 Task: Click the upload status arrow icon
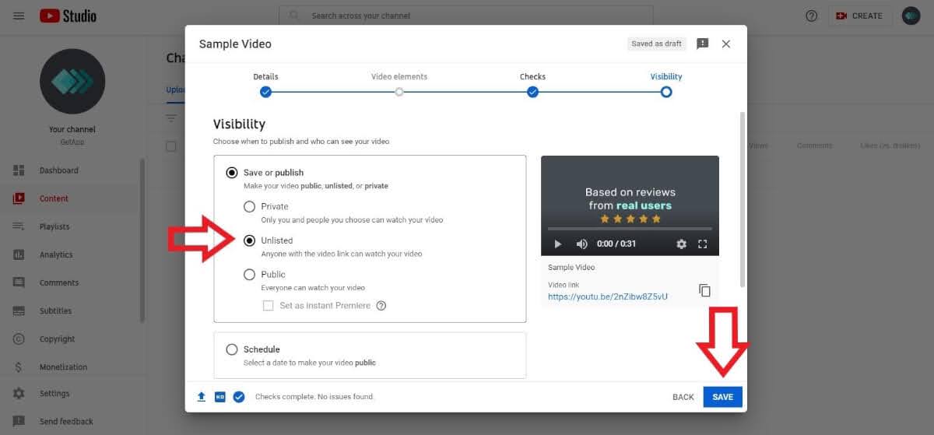pos(202,397)
